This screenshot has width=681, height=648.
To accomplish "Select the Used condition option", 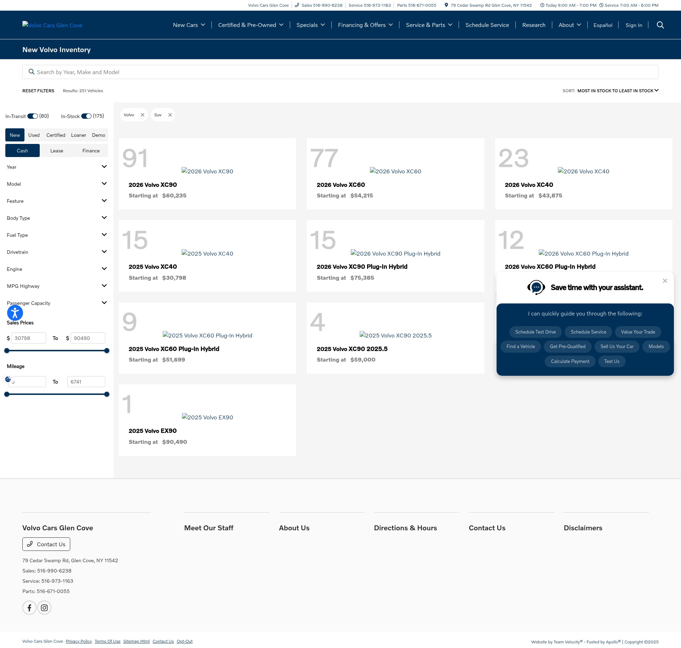I will 34,135.
